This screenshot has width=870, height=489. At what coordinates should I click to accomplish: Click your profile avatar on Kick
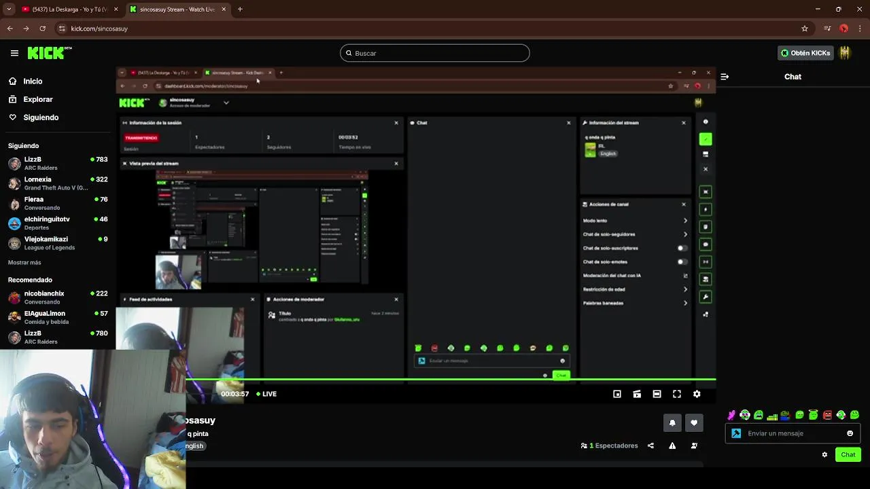coord(845,53)
